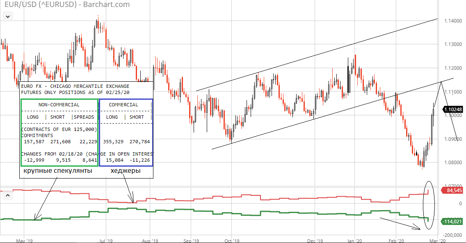Click the 1.14000 price axis level
466x243 pixels.
[x=452, y=21]
